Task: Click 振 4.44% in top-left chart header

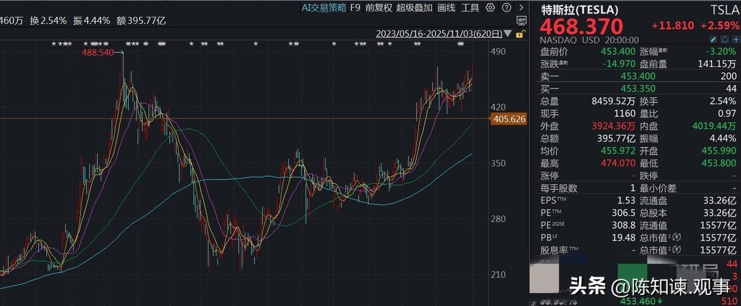Action: tap(91, 21)
